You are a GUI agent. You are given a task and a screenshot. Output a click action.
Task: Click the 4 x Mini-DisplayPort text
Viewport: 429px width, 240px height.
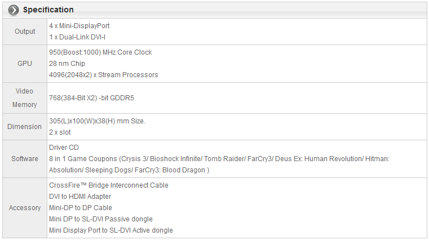pos(79,26)
